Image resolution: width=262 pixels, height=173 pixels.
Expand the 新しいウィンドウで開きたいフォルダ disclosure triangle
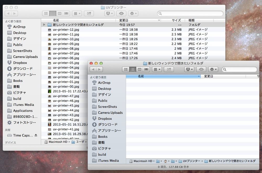pyautogui.click(x=44, y=25)
